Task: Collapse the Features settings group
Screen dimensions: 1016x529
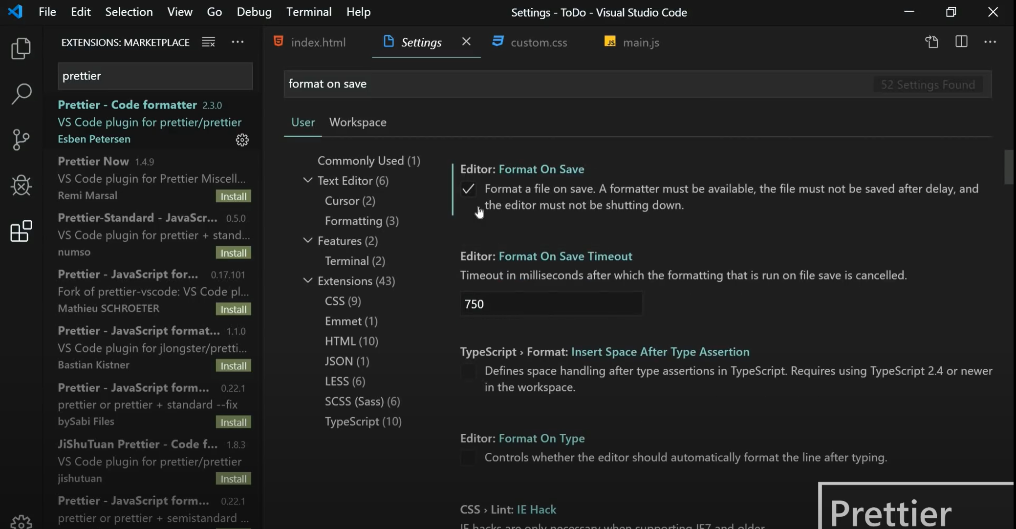Action: (307, 241)
